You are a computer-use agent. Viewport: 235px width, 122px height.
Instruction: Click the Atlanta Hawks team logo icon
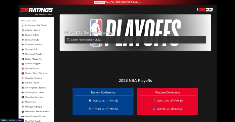(23, 30)
